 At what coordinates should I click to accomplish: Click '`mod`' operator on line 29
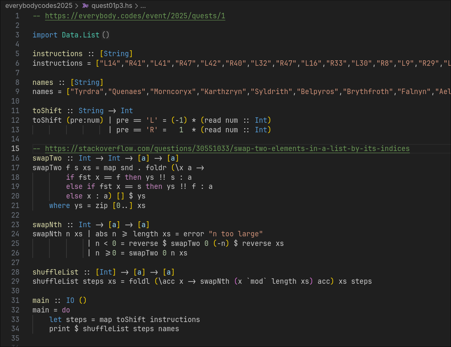(x=257, y=281)
